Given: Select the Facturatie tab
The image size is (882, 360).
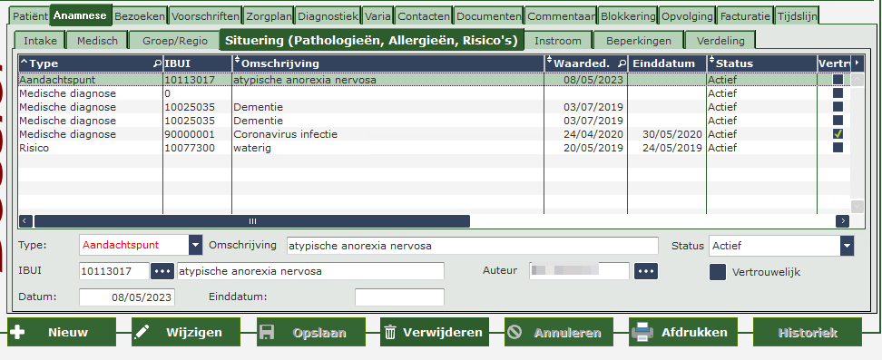Looking at the screenshot, I should (745, 16).
